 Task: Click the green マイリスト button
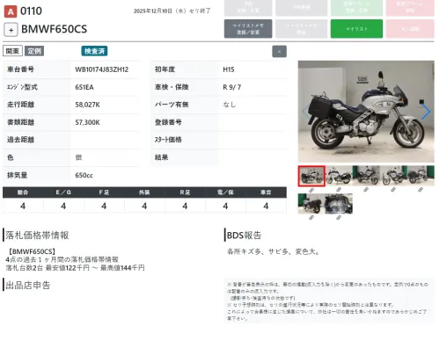coord(356,29)
